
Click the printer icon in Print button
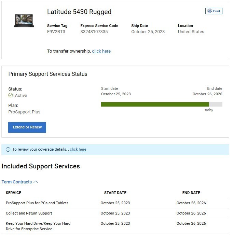[210, 11]
